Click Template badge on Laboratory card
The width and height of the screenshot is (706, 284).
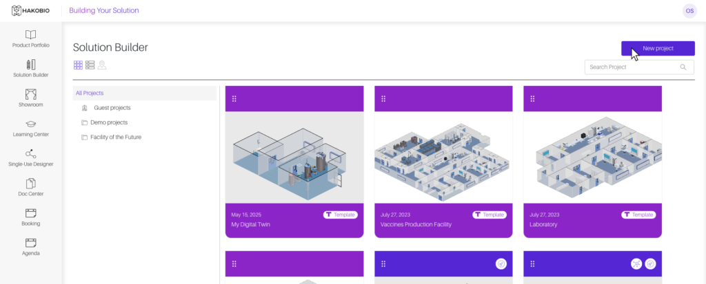coord(638,215)
